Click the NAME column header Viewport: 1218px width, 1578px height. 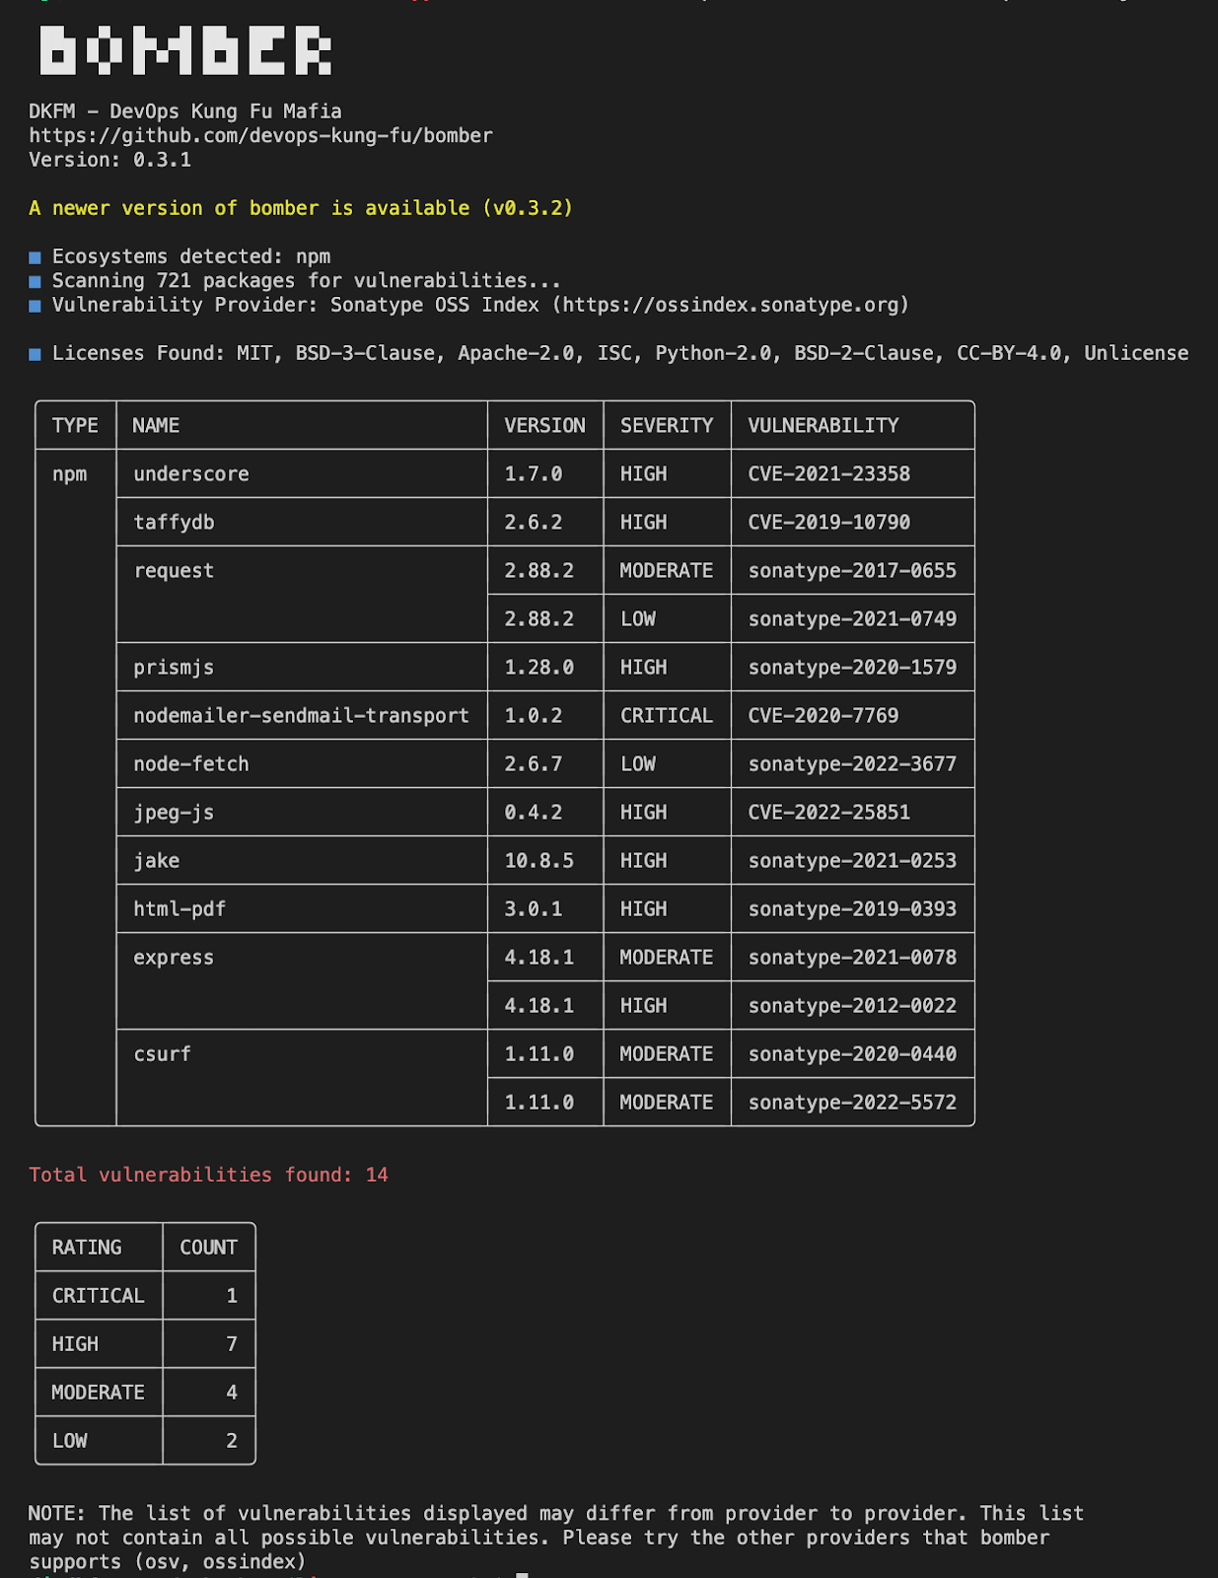pyautogui.click(x=156, y=426)
